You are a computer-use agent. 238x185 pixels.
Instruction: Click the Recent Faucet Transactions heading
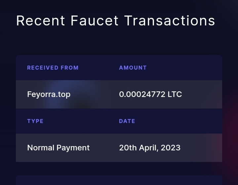116,20
